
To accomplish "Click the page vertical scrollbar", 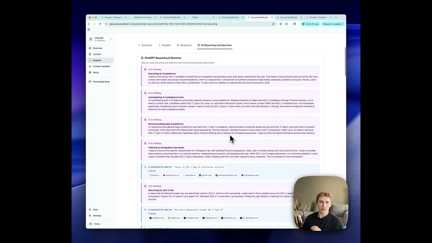I will coord(345,62).
